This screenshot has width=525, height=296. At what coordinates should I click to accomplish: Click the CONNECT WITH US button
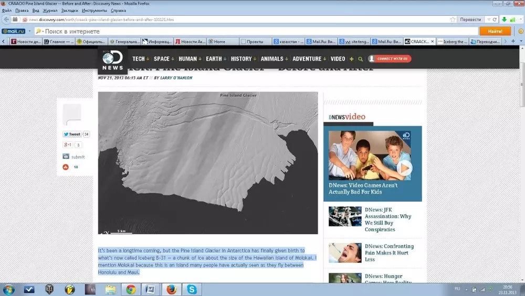(390, 59)
